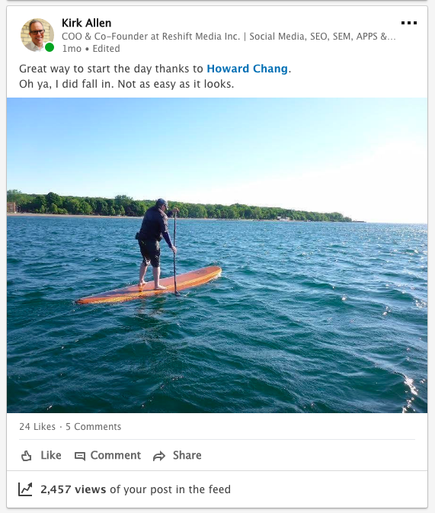Click the green online status dot
This screenshot has width=435, height=513.
pyautogui.click(x=50, y=47)
